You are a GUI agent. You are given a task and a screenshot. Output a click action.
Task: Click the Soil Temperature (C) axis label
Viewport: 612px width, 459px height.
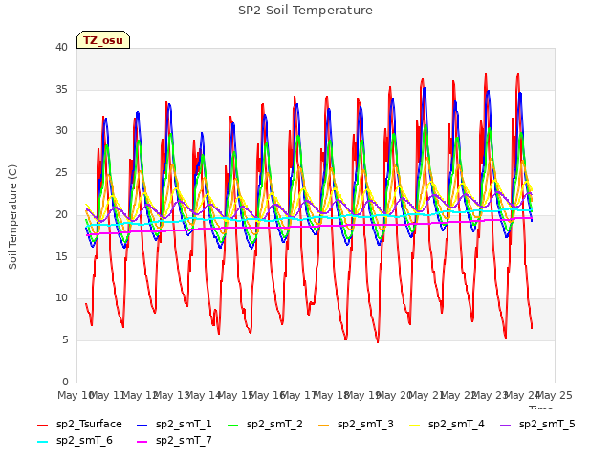pyautogui.click(x=12, y=217)
